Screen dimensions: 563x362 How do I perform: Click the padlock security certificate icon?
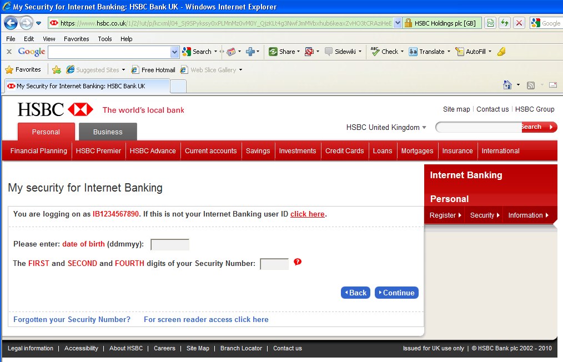point(408,23)
